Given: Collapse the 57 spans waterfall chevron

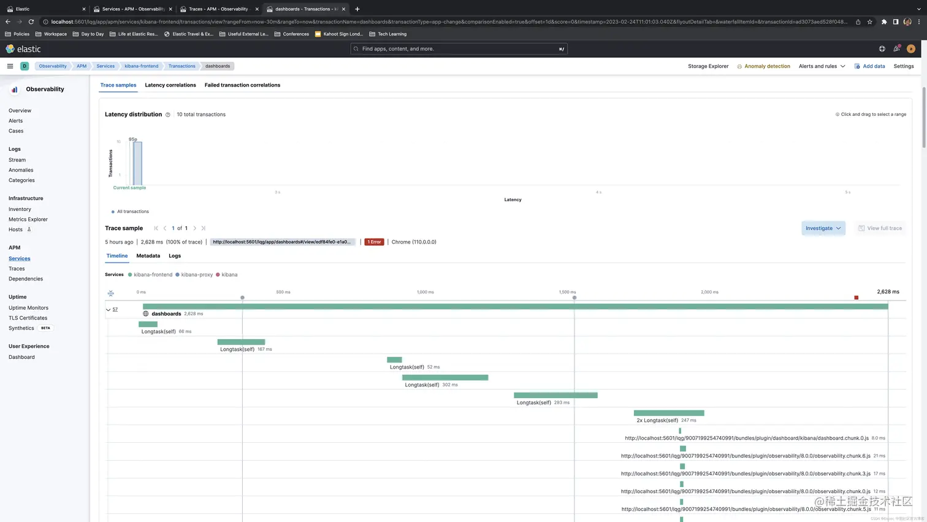Looking at the screenshot, I should tap(109, 310).
